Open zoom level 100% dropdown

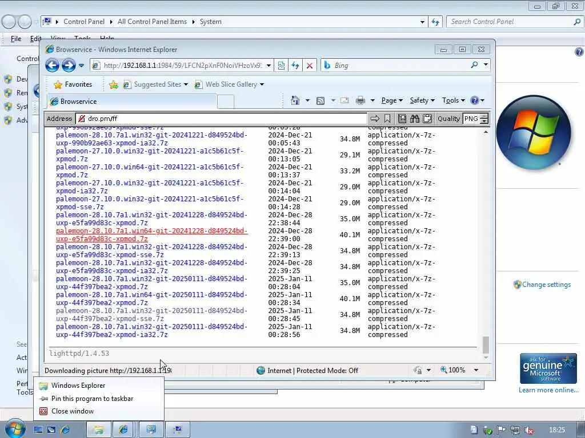click(x=476, y=370)
